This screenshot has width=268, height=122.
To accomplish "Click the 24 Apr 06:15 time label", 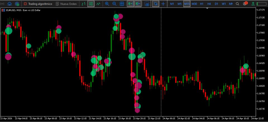I will (x=214, y=118).
